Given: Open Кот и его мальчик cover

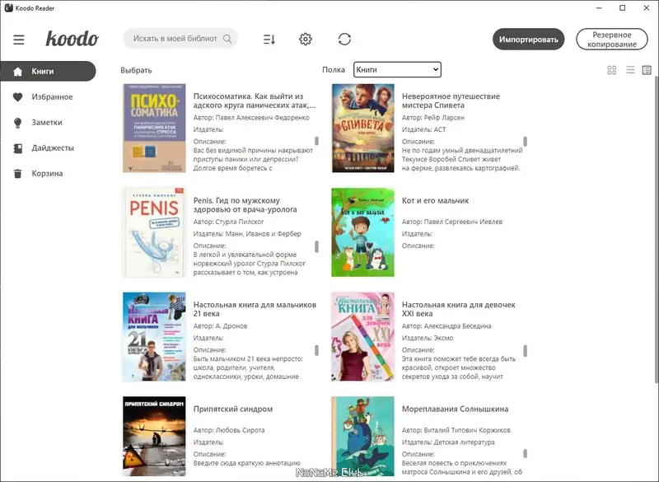Looking at the screenshot, I should (x=363, y=232).
